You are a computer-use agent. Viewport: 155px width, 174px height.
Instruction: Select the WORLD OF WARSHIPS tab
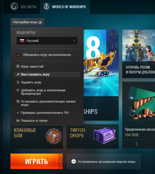tap(65, 7)
